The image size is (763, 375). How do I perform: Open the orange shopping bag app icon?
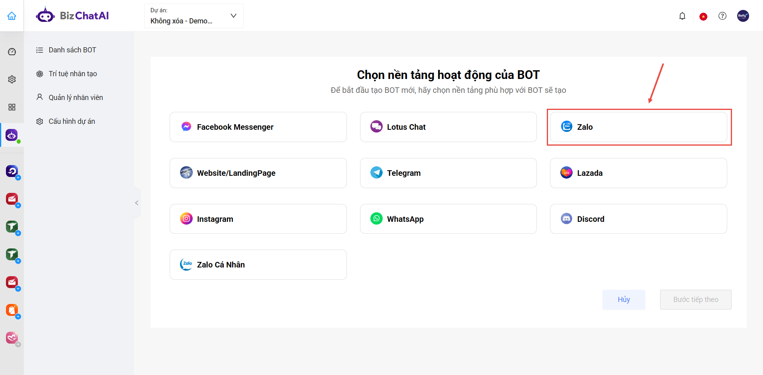[12, 310]
